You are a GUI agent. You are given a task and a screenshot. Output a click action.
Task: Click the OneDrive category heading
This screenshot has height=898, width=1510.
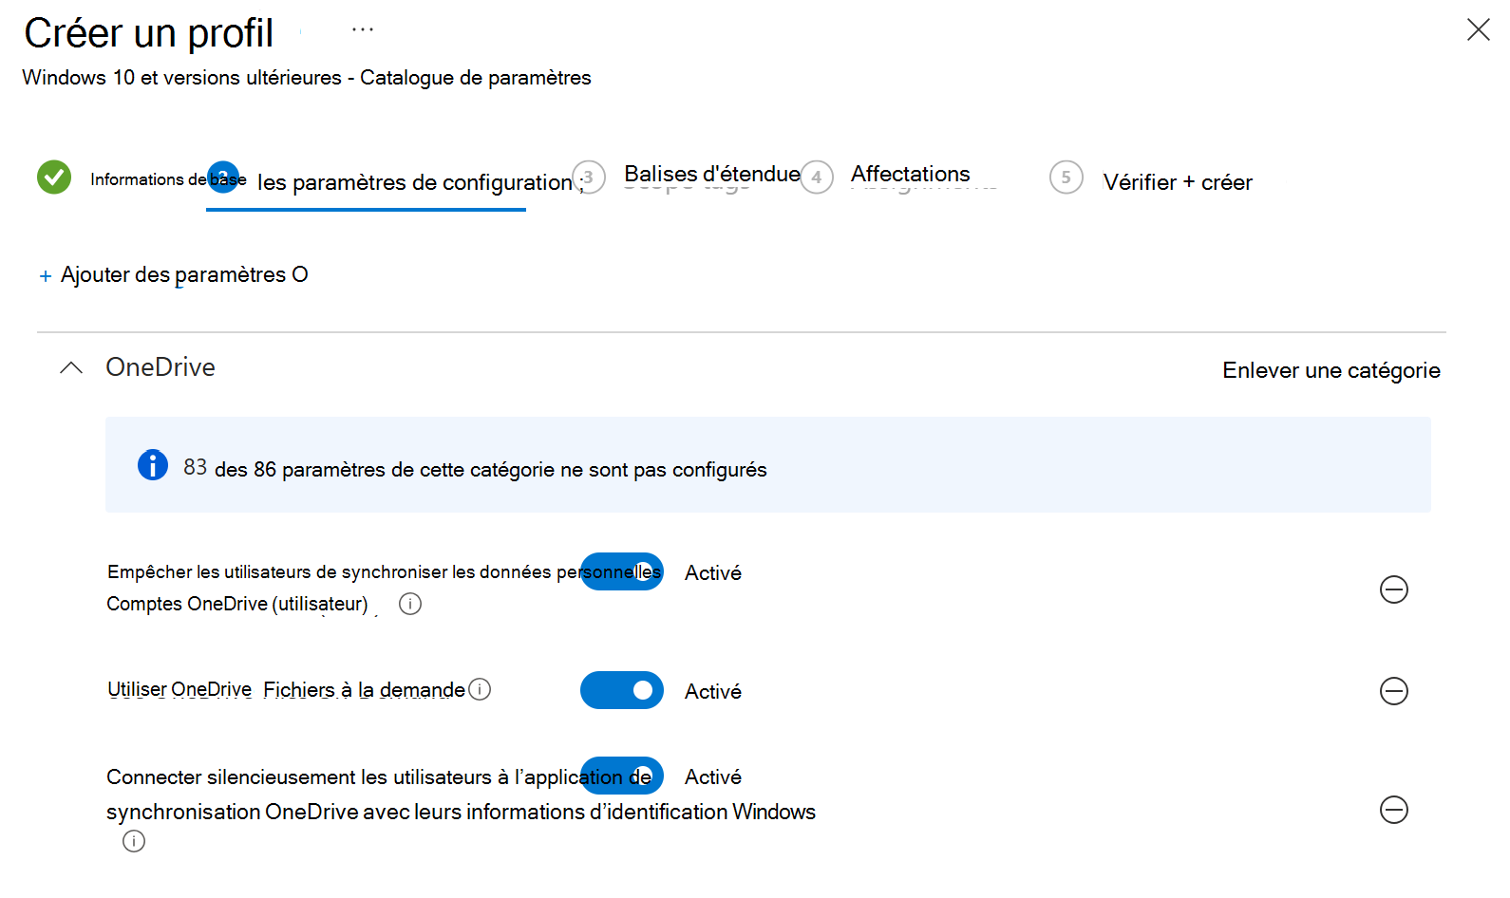point(160,367)
